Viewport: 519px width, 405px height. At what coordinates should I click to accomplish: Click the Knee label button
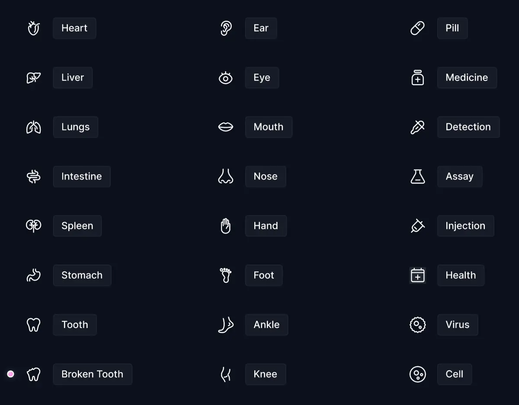coord(266,374)
